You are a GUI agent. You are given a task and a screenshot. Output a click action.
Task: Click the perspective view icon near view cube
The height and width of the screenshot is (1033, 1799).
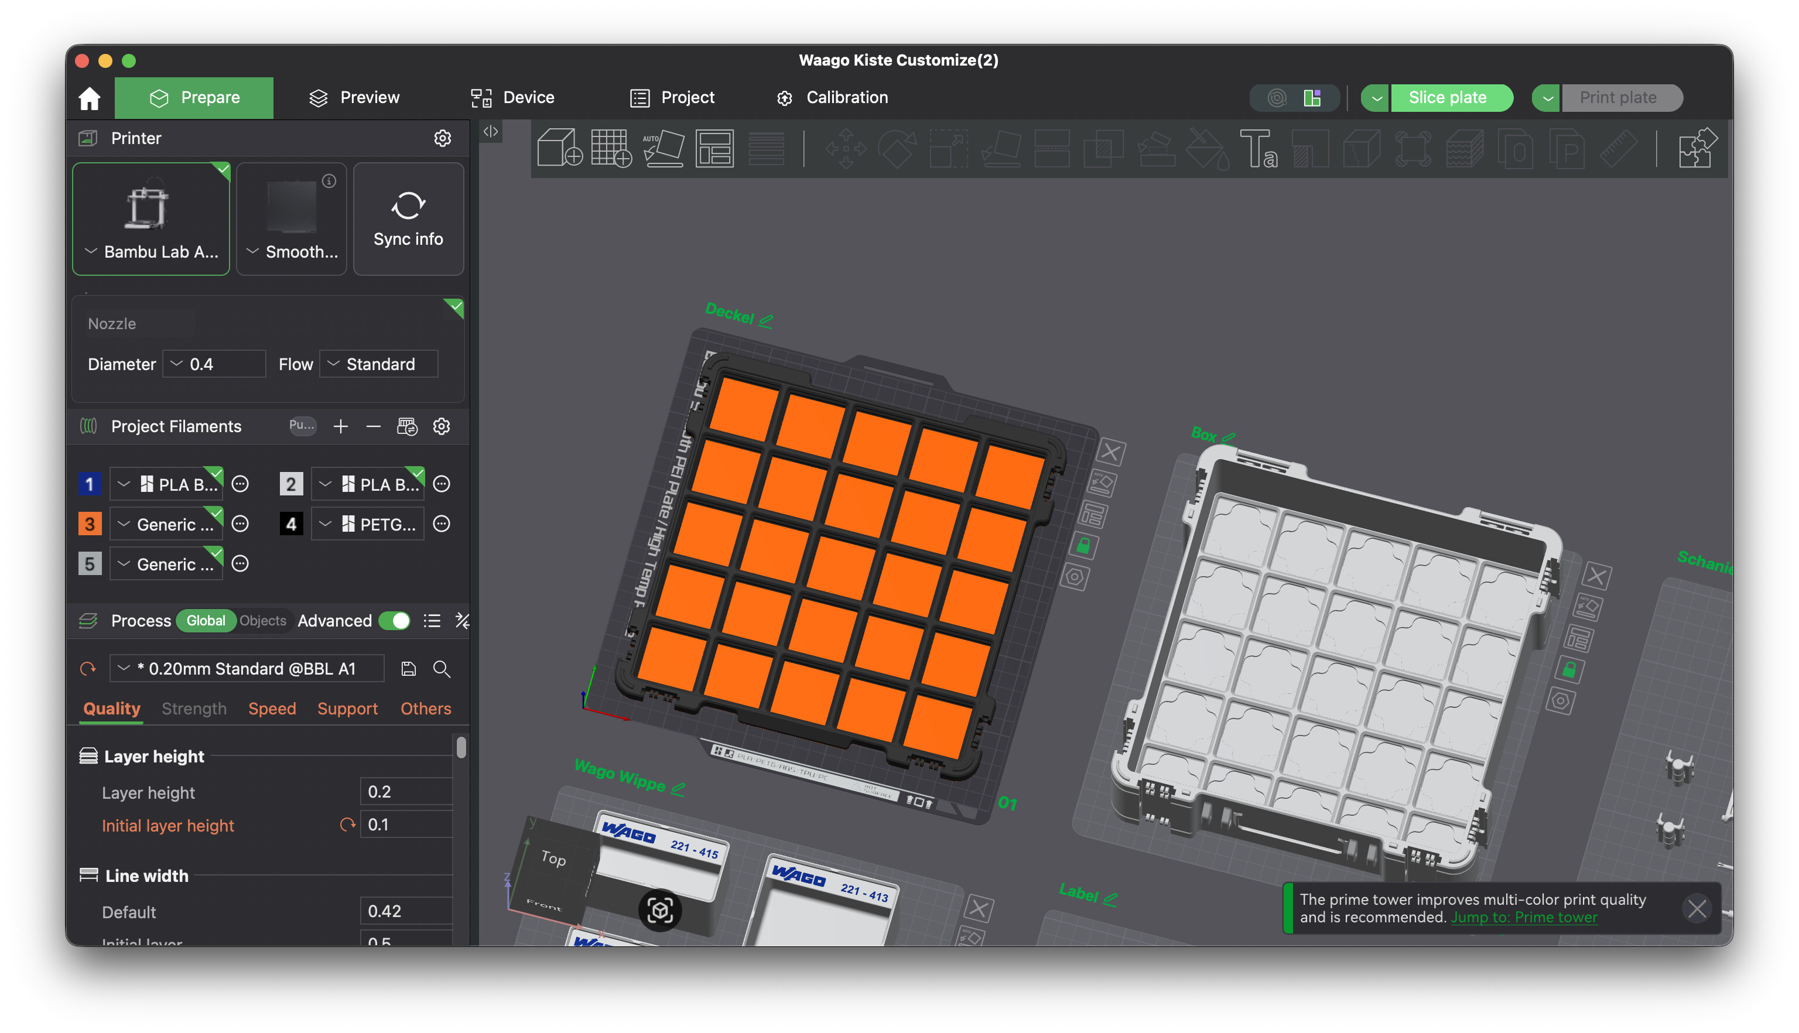(x=660, y=910)
